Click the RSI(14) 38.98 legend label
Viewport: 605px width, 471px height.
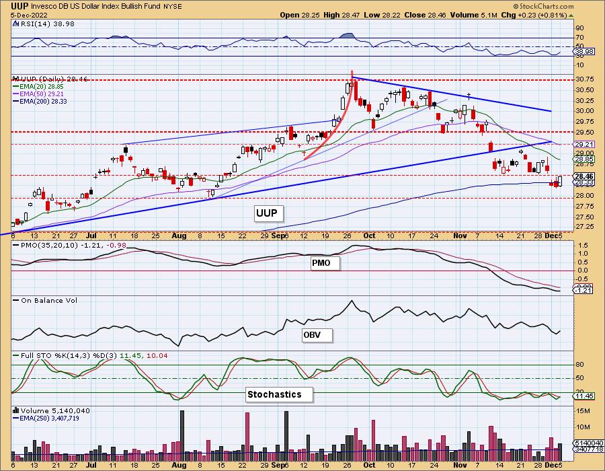tap(47, 24)
